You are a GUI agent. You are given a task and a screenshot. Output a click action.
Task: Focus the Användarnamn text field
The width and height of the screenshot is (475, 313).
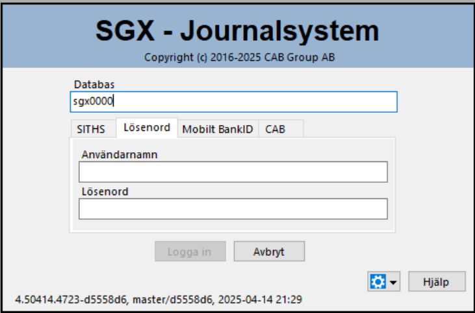pyautogui.click(x=233, y=172)
